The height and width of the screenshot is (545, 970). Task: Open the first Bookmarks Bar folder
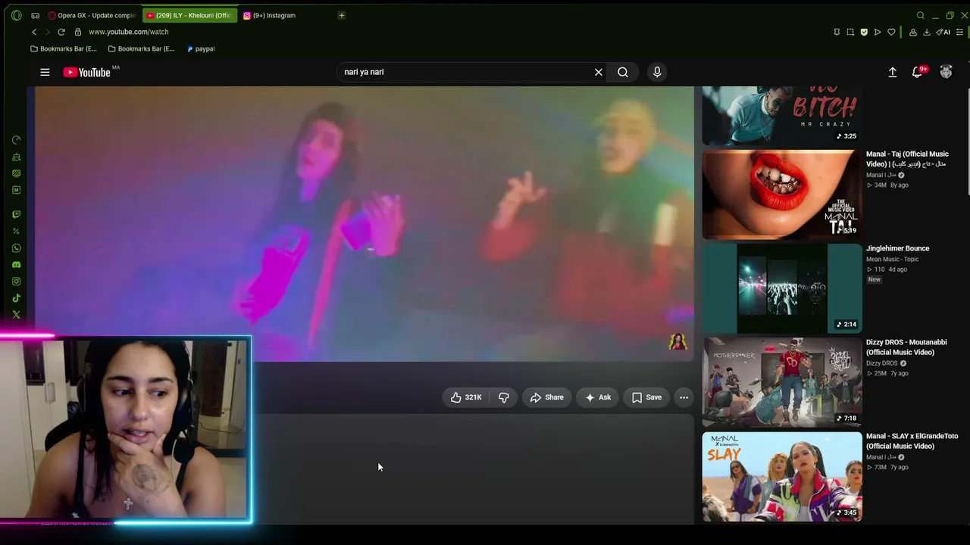[x=64, y=48]
